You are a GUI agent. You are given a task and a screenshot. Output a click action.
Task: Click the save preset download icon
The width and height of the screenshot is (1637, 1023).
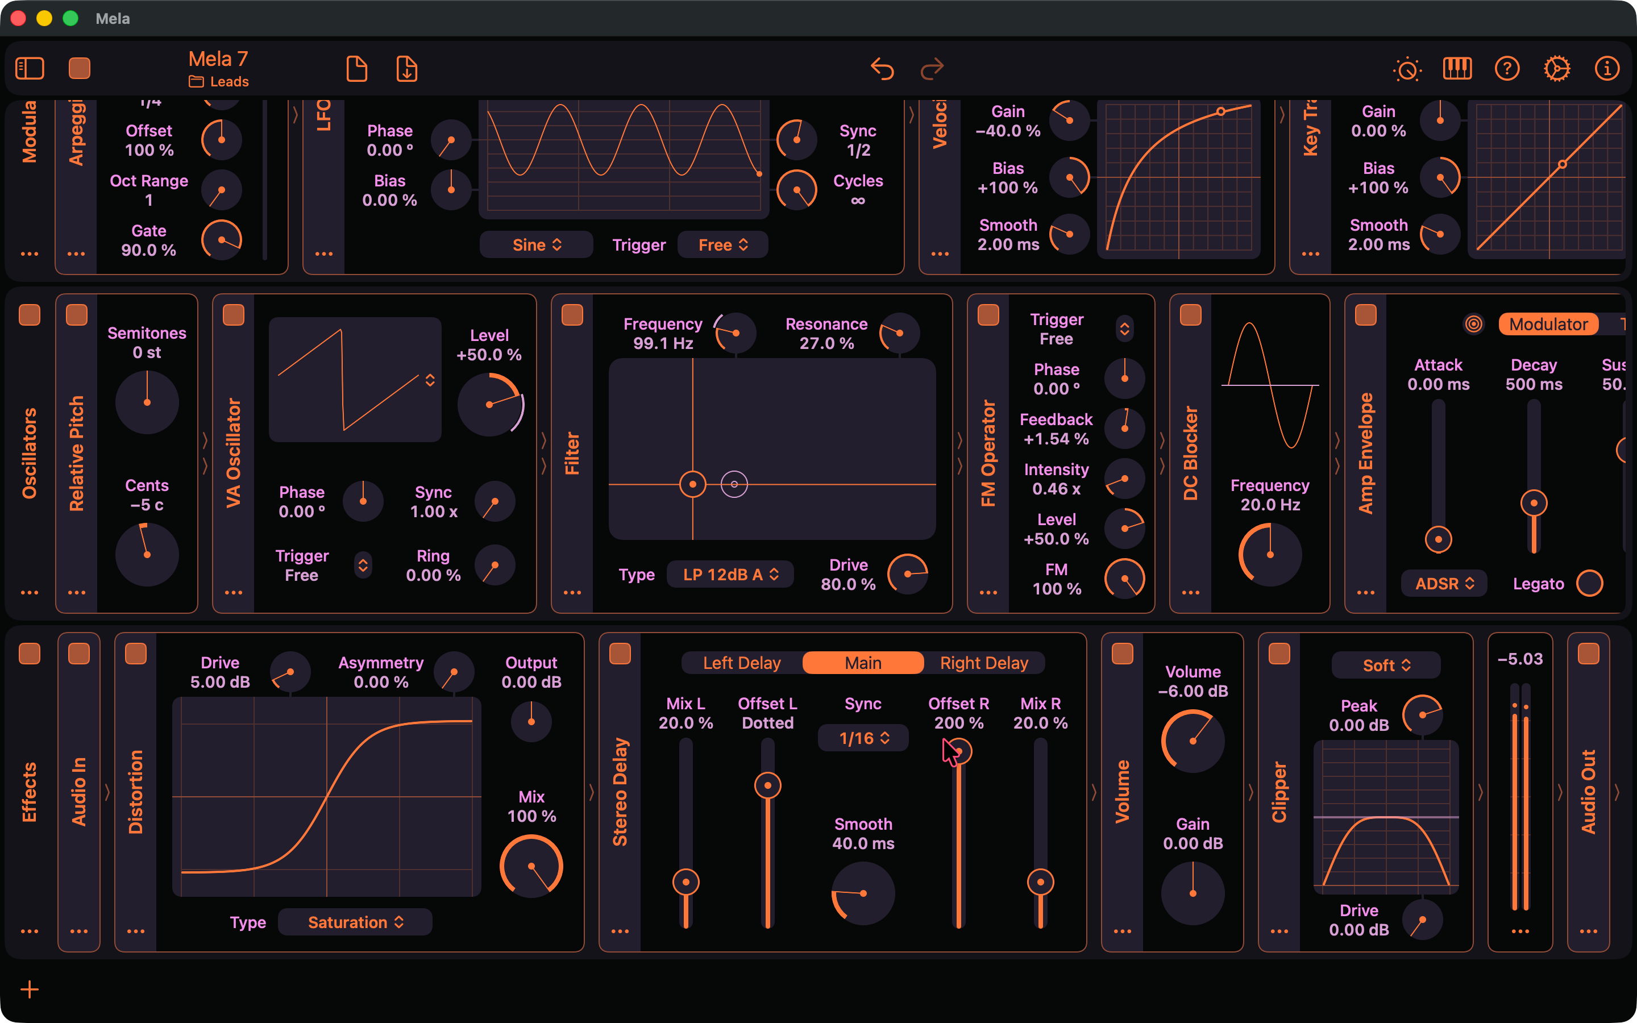coord(406,69)
